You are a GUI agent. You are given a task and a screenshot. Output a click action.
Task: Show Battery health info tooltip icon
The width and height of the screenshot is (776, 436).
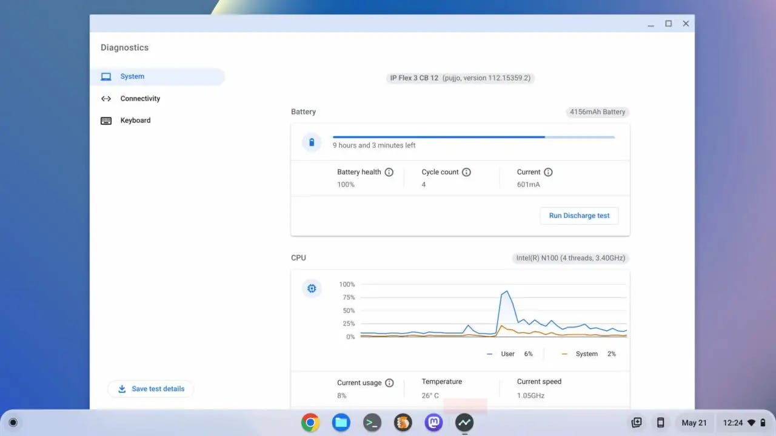(x=389, y=172)
